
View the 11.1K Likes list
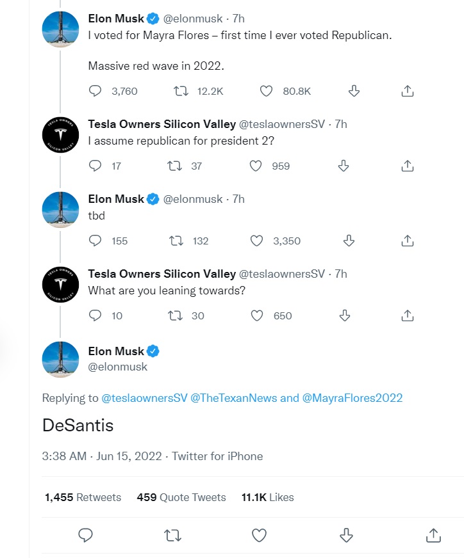coord(268,497)
